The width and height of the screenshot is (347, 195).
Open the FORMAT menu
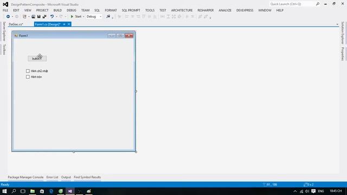[111, 10]
